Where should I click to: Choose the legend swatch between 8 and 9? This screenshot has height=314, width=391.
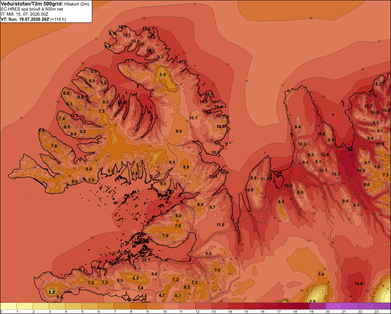(138, 306)
